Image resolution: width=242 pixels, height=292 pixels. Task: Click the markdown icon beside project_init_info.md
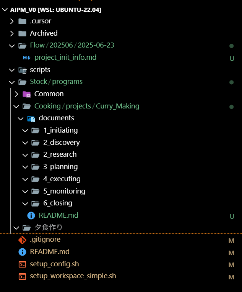tap(26, 58)
